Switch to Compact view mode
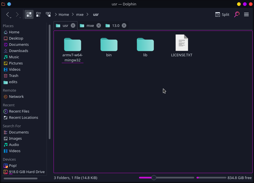 pyautogui.click(x=39, y=14)
